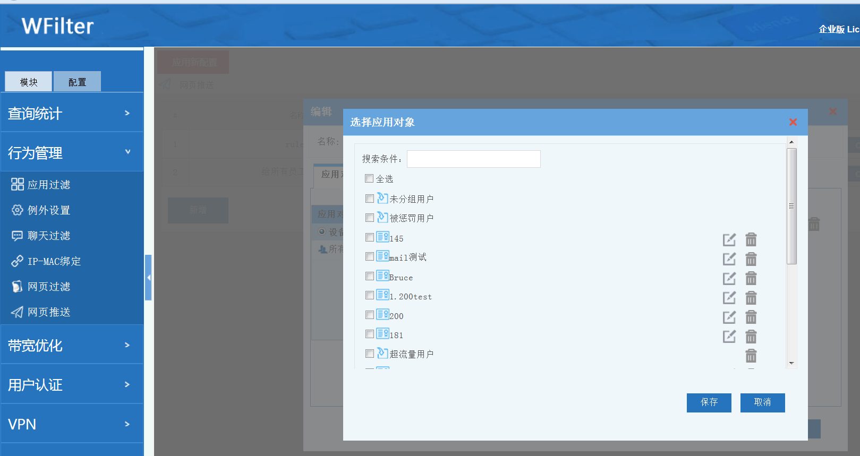
Task: Click the edit icon for group 200
Action: point(729,317)
